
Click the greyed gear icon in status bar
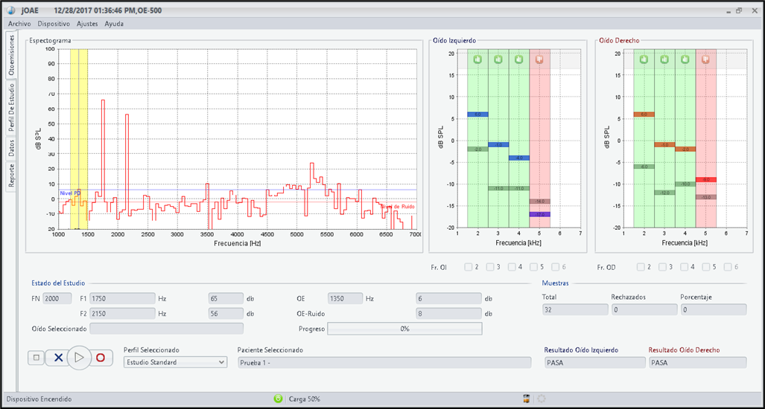pos(541,399)
